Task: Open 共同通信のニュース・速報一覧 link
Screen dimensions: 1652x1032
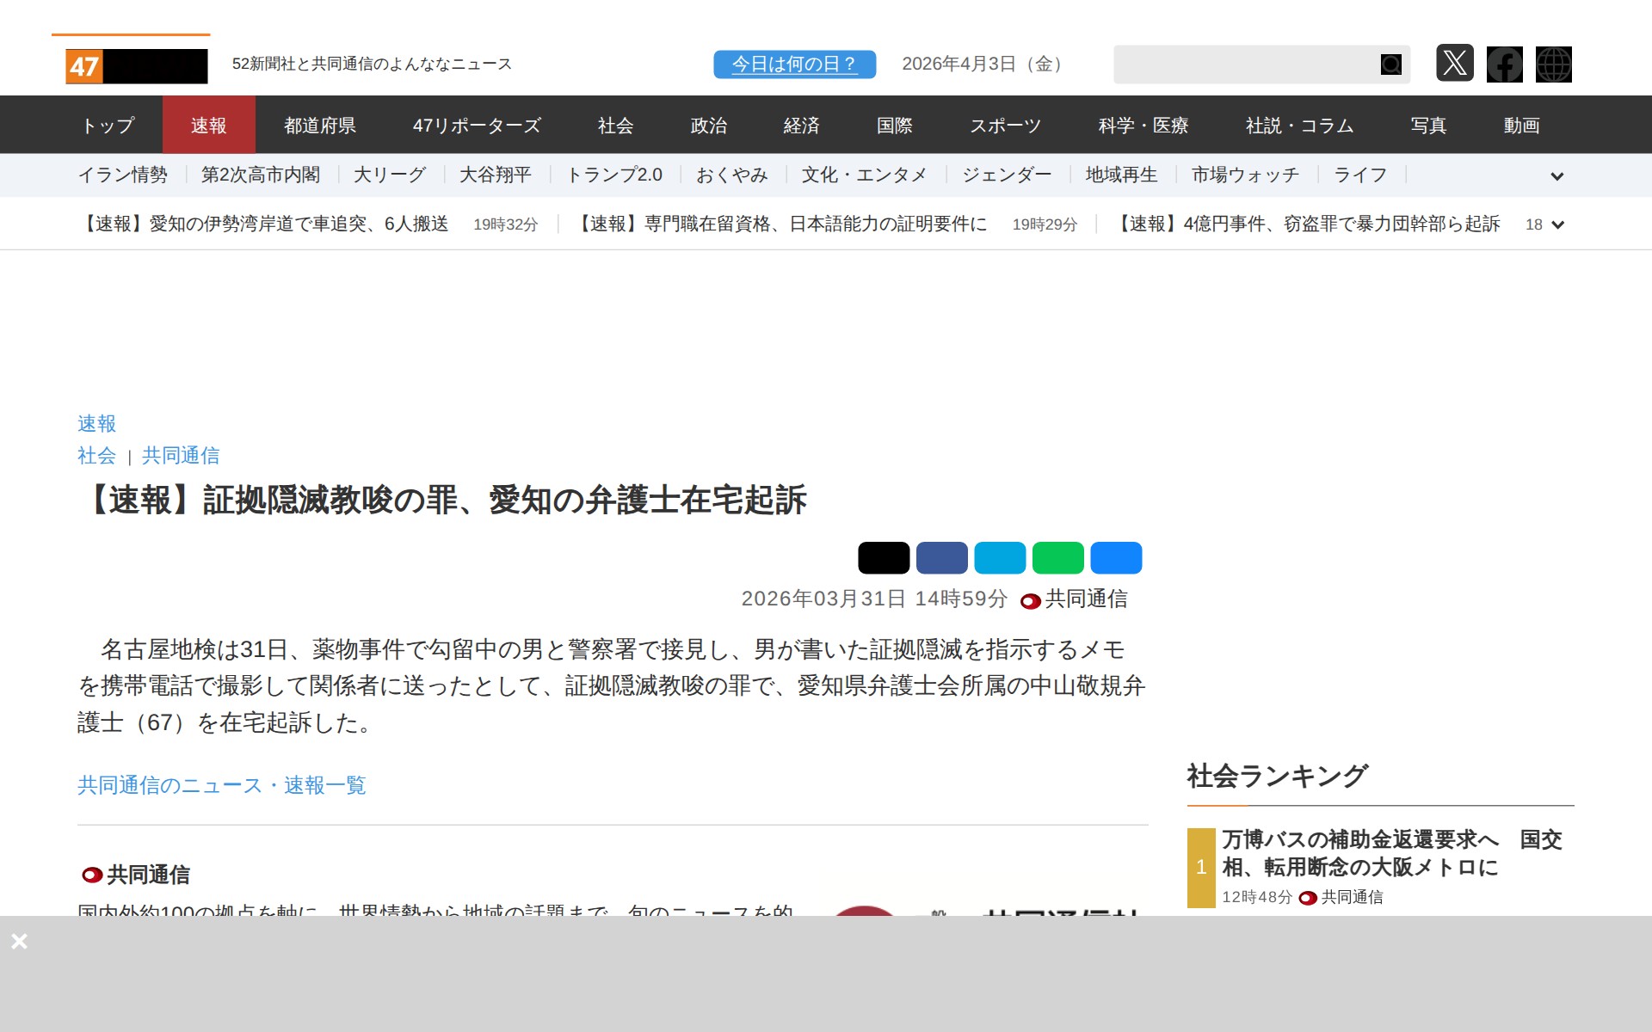Action: point(220,785)
